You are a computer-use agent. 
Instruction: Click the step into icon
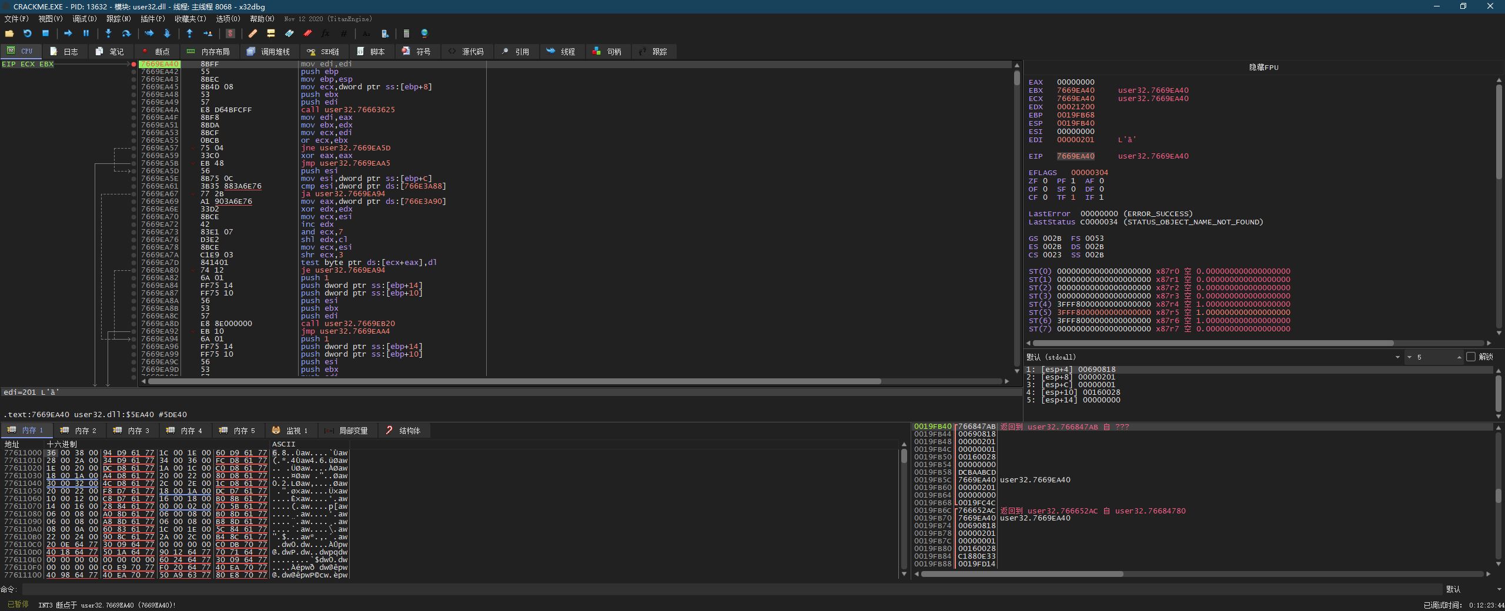(108, 33)
